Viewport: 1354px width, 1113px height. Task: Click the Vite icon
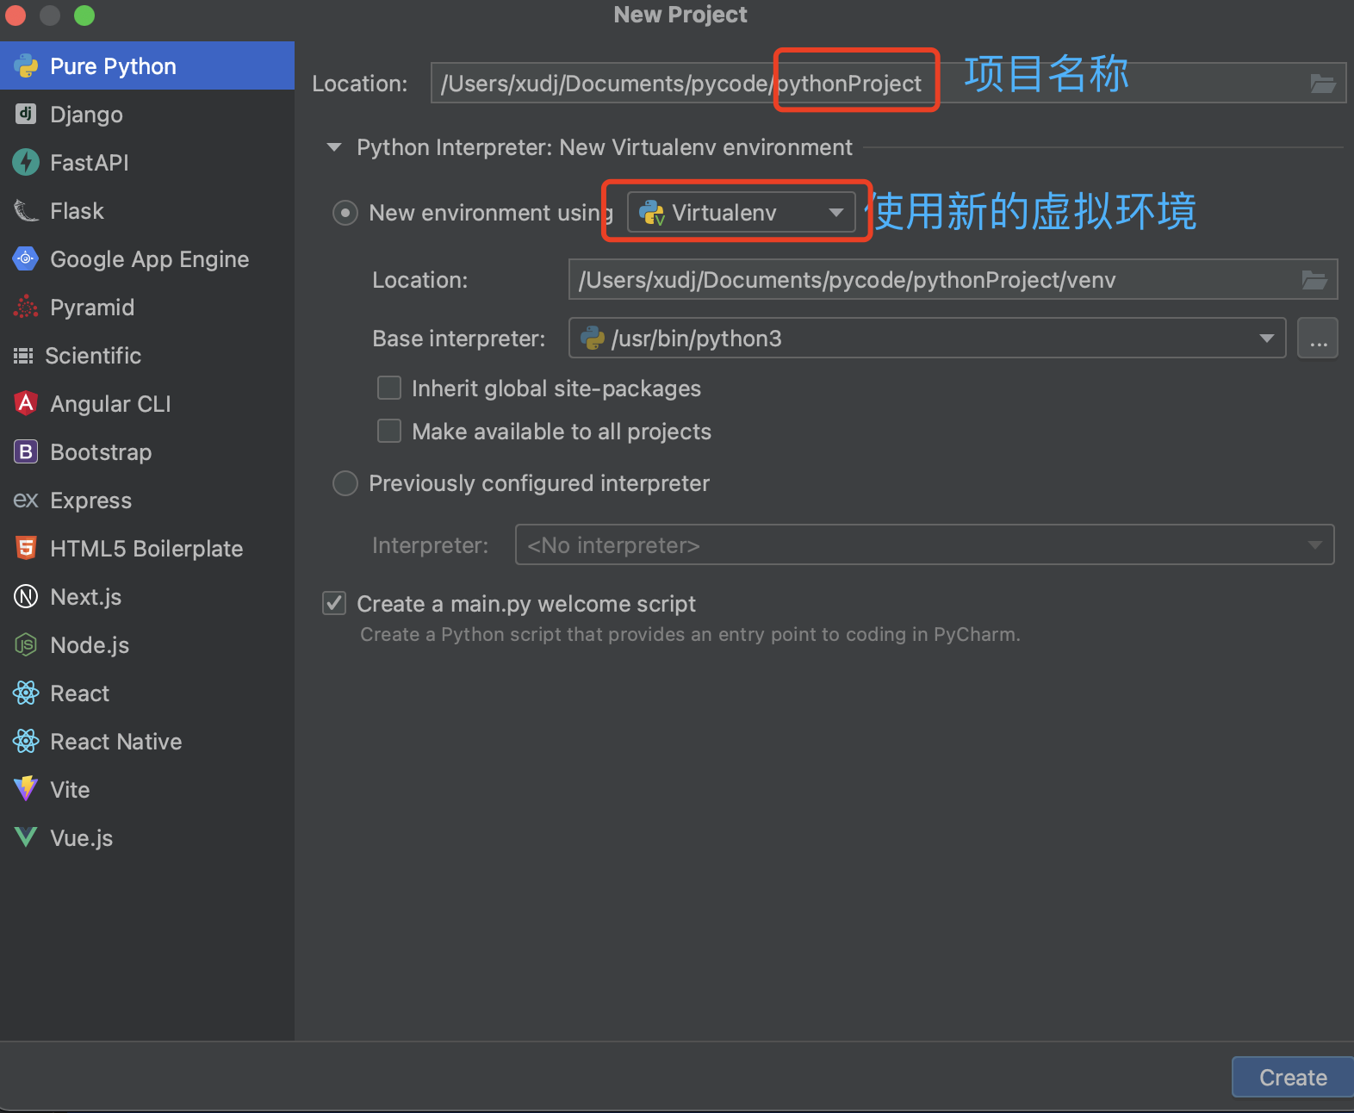[x=26, y=789]
